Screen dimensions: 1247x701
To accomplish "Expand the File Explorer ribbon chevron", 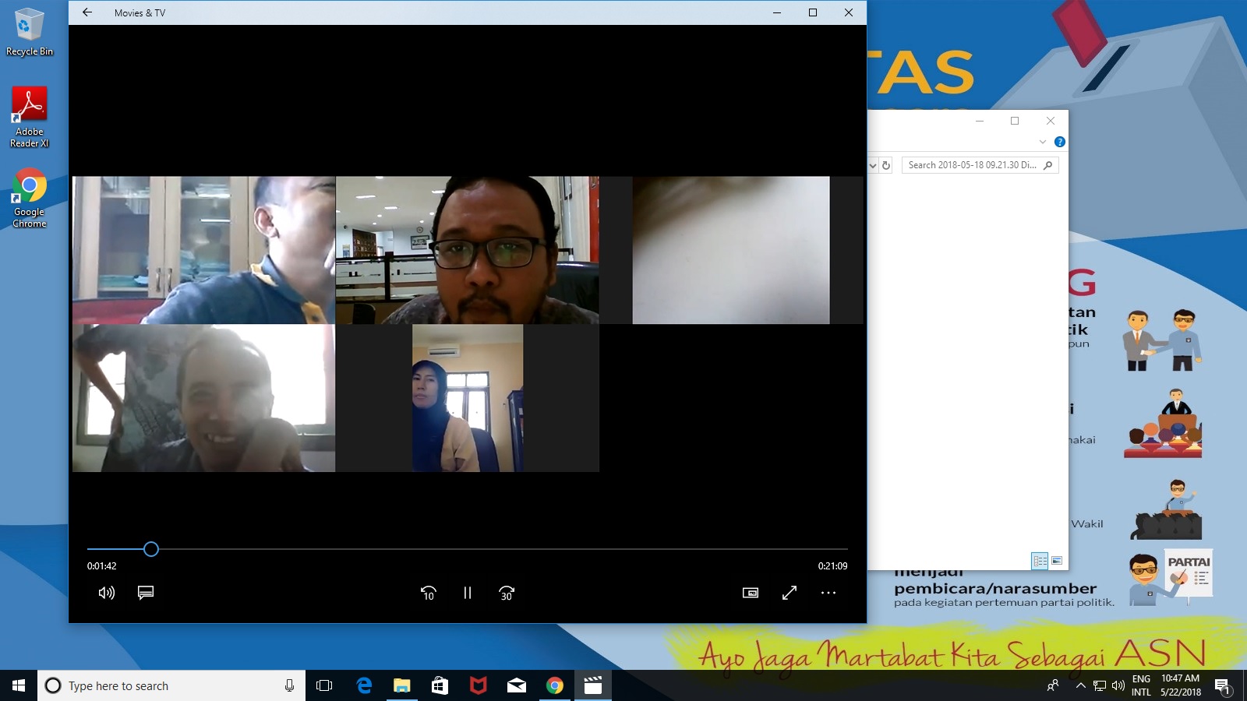I will click(x=1043, y=142).
